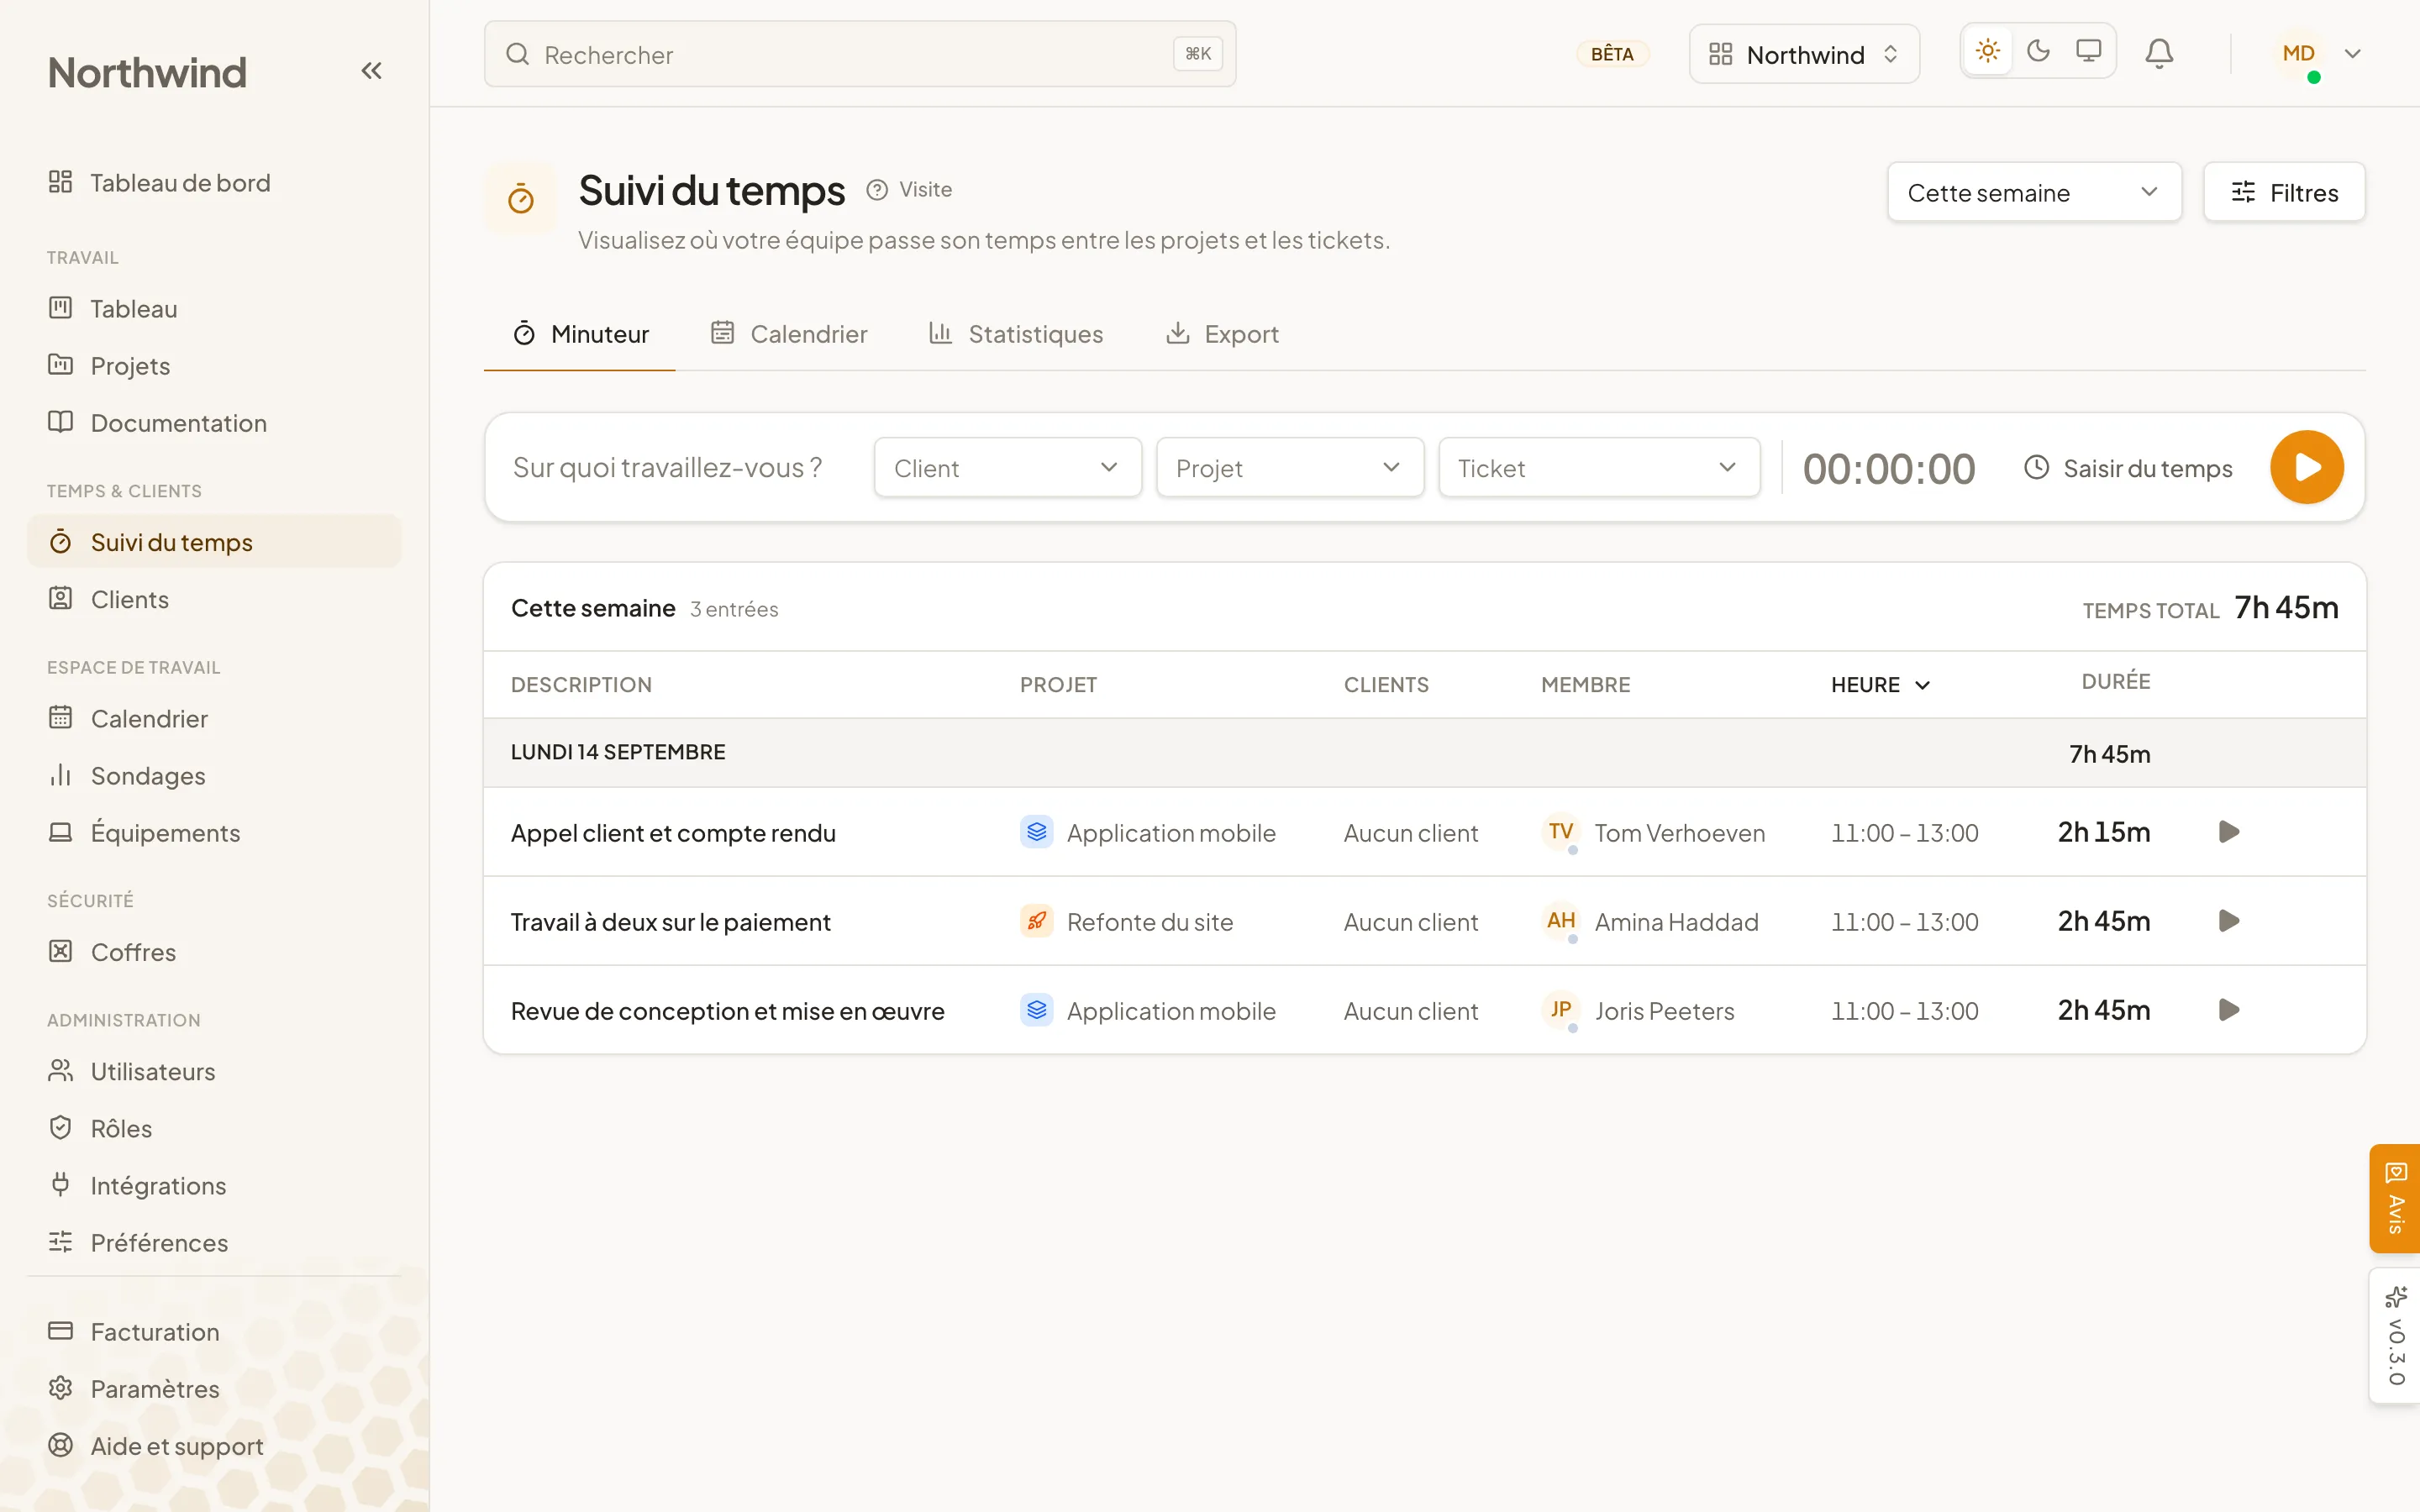Viewport: 2420px width, 1512px height.
Task: Click project Refonte du site
Action: [x=1126, y=922]
